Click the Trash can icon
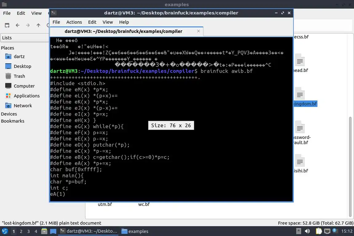Viewport: 354px width, 236px height. coord(8,76)
